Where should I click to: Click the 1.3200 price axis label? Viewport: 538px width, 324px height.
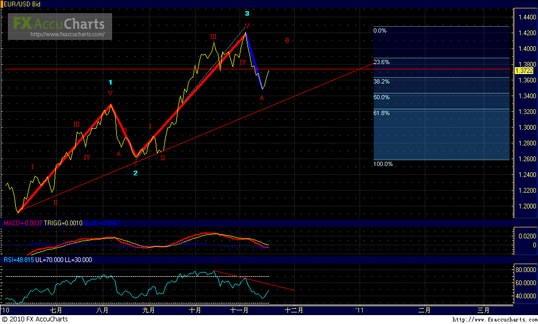click(x=526, y=112)
